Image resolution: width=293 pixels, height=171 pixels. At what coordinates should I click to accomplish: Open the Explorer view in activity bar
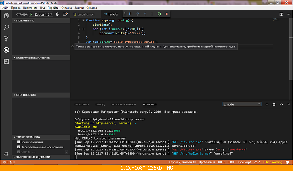(6, 16)
